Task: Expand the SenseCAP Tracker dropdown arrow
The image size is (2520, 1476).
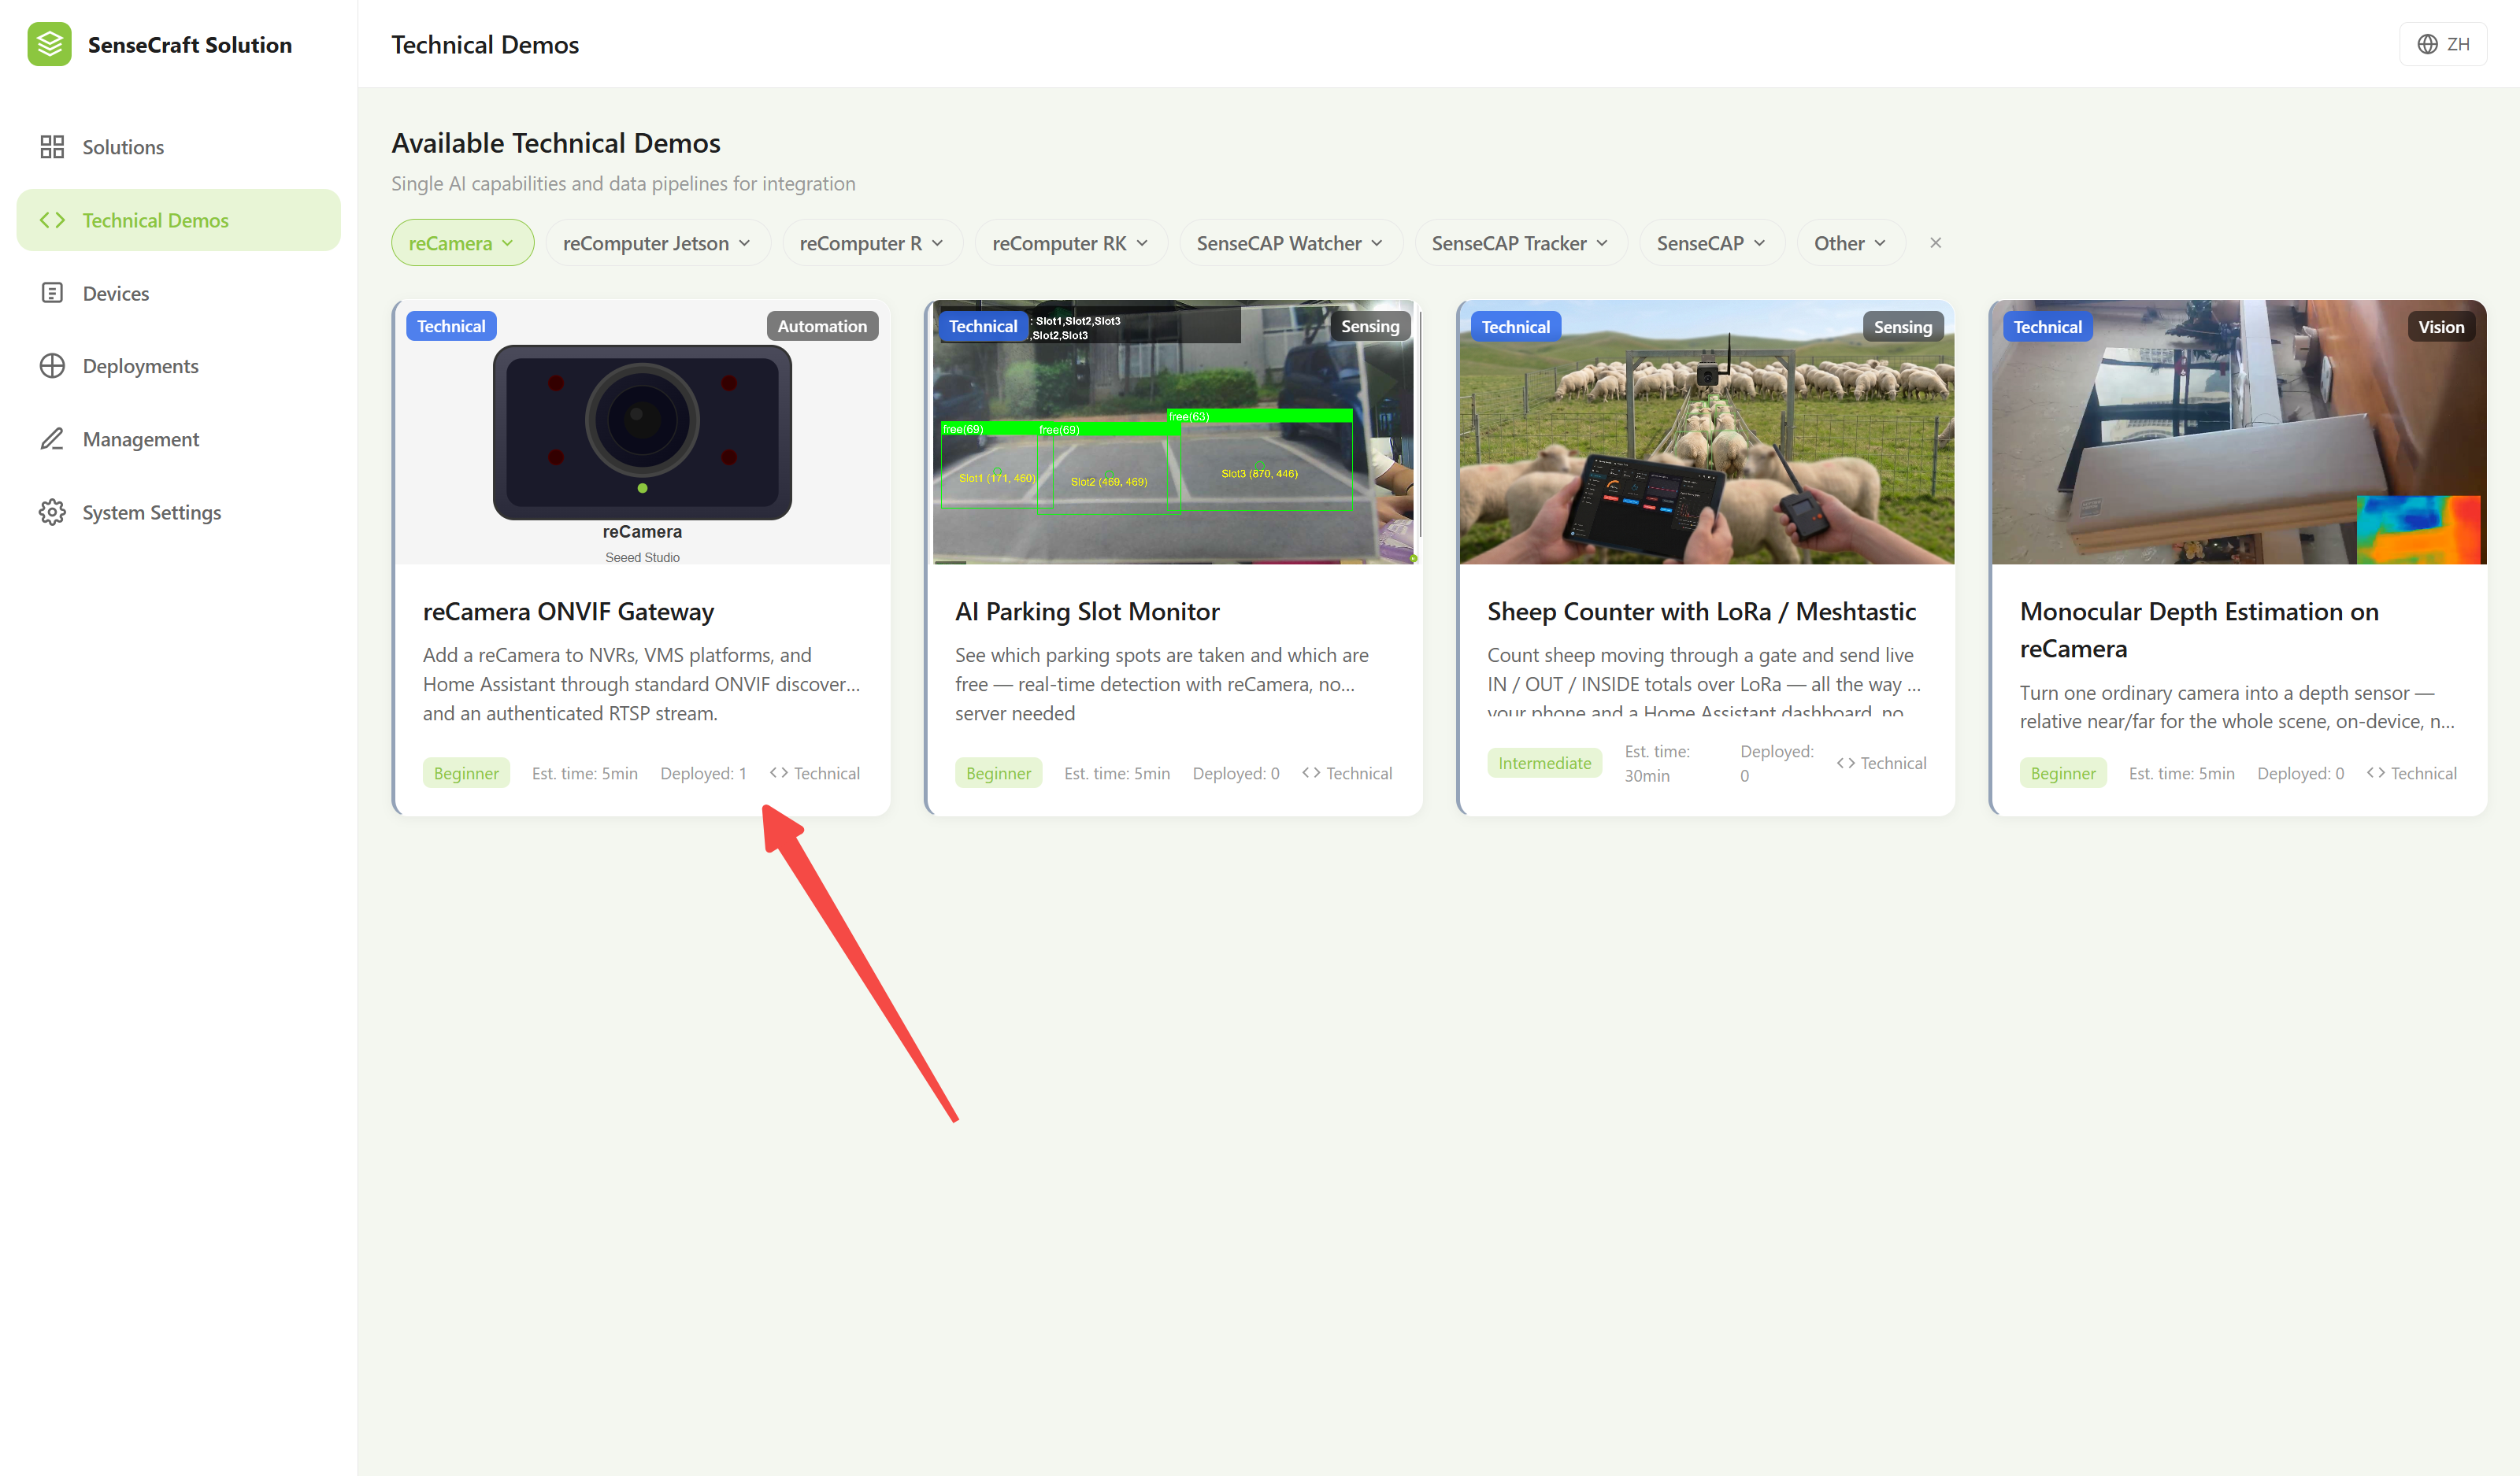Action: tap(1602, 242)
